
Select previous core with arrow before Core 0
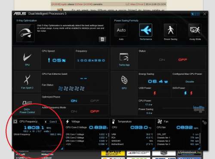pos(46,122)
